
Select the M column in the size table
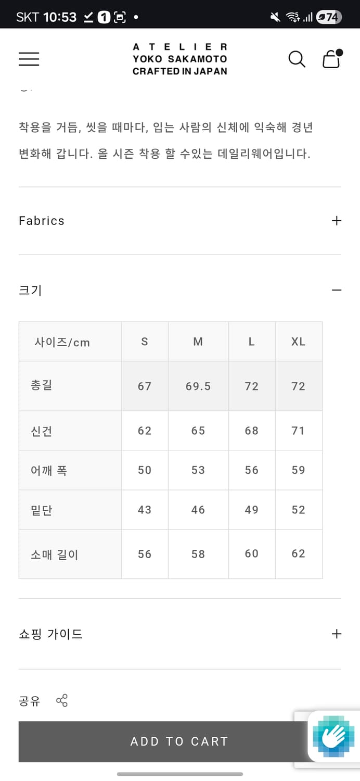coord(198,342)
